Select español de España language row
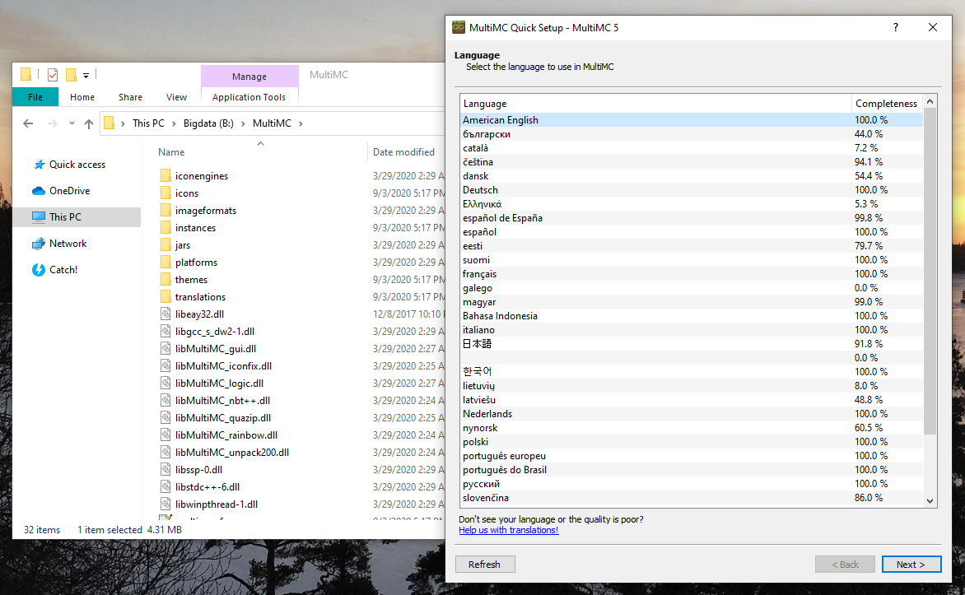965x595 pixels. (x=691, y=218)
